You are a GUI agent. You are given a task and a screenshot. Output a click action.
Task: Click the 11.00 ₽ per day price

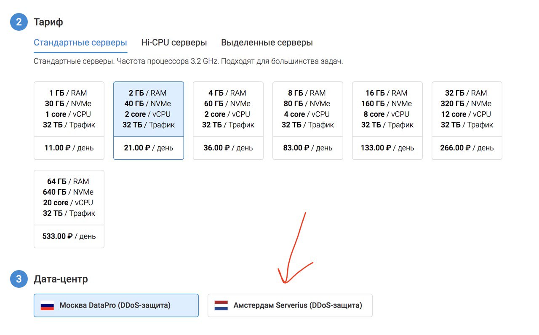tap(69, 148)
